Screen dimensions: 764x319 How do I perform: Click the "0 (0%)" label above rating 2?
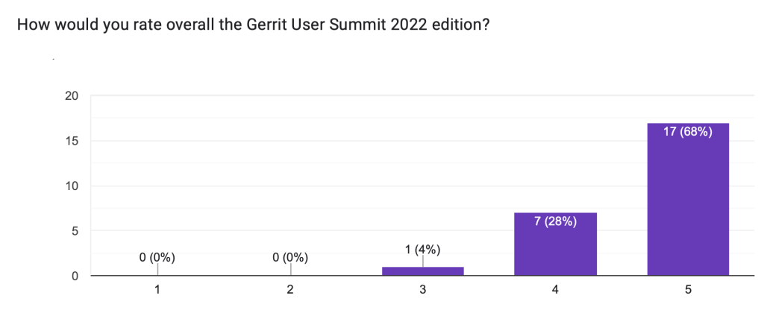(x=289, y=258)
